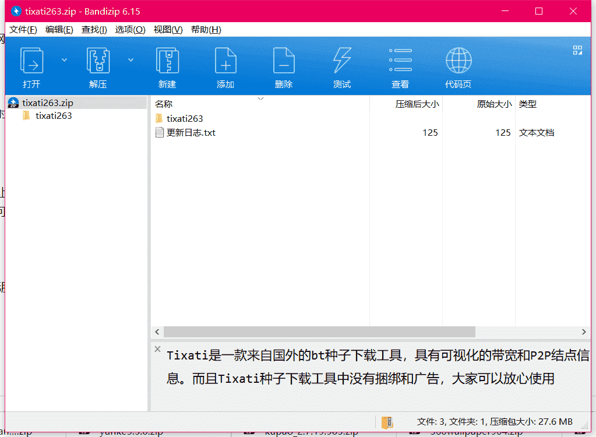Viewport: 596px width, 437px height.
Task: Click the Open (打开) toolbar icon
Action: [x=31, y=61]
